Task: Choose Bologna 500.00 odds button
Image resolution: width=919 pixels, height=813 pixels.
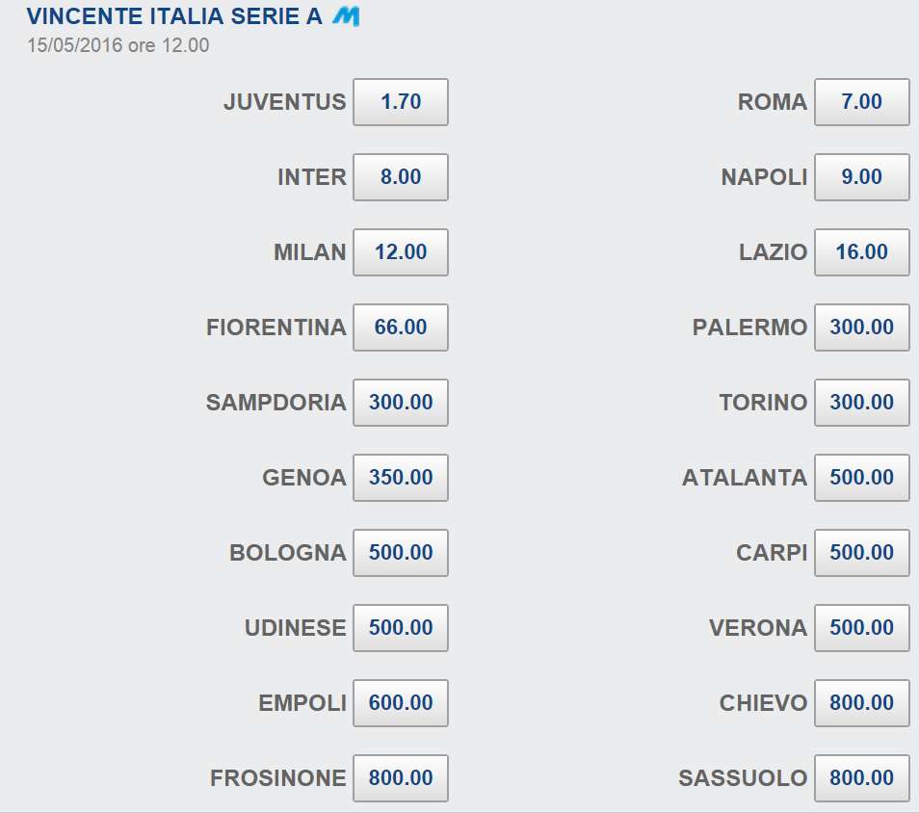Action: click(401, 552)
